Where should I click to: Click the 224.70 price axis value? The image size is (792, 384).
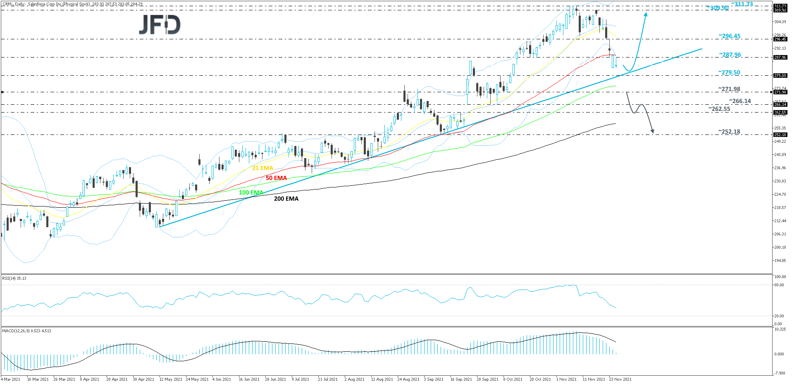point(780,194)
